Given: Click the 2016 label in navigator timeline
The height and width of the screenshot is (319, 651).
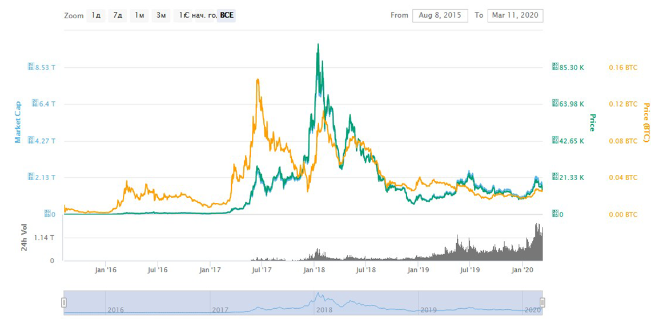Looking at the screenshot, I should [x=116, y=310].
